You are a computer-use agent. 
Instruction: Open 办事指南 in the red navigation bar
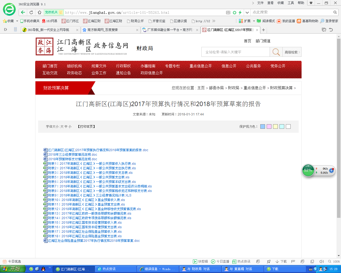[148, 66]
